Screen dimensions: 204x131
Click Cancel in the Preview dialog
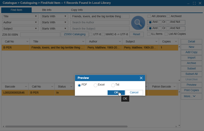tap(134, 92)
